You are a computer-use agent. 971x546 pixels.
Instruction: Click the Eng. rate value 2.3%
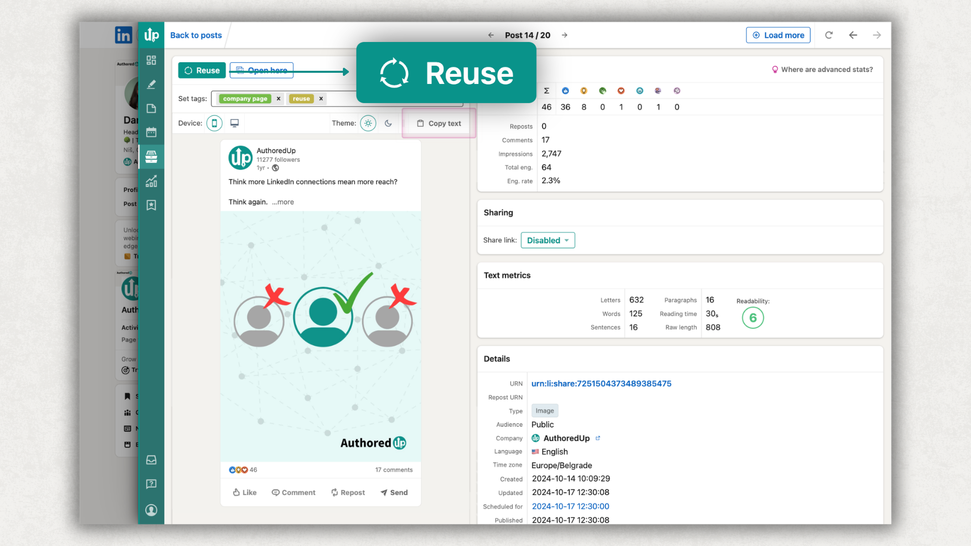click(551, 180)
